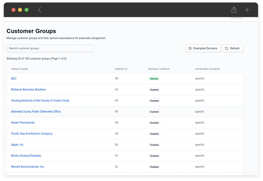This screenshot has height=181, width=263.
Task: Click group ID 51
Action: [116, 156]
